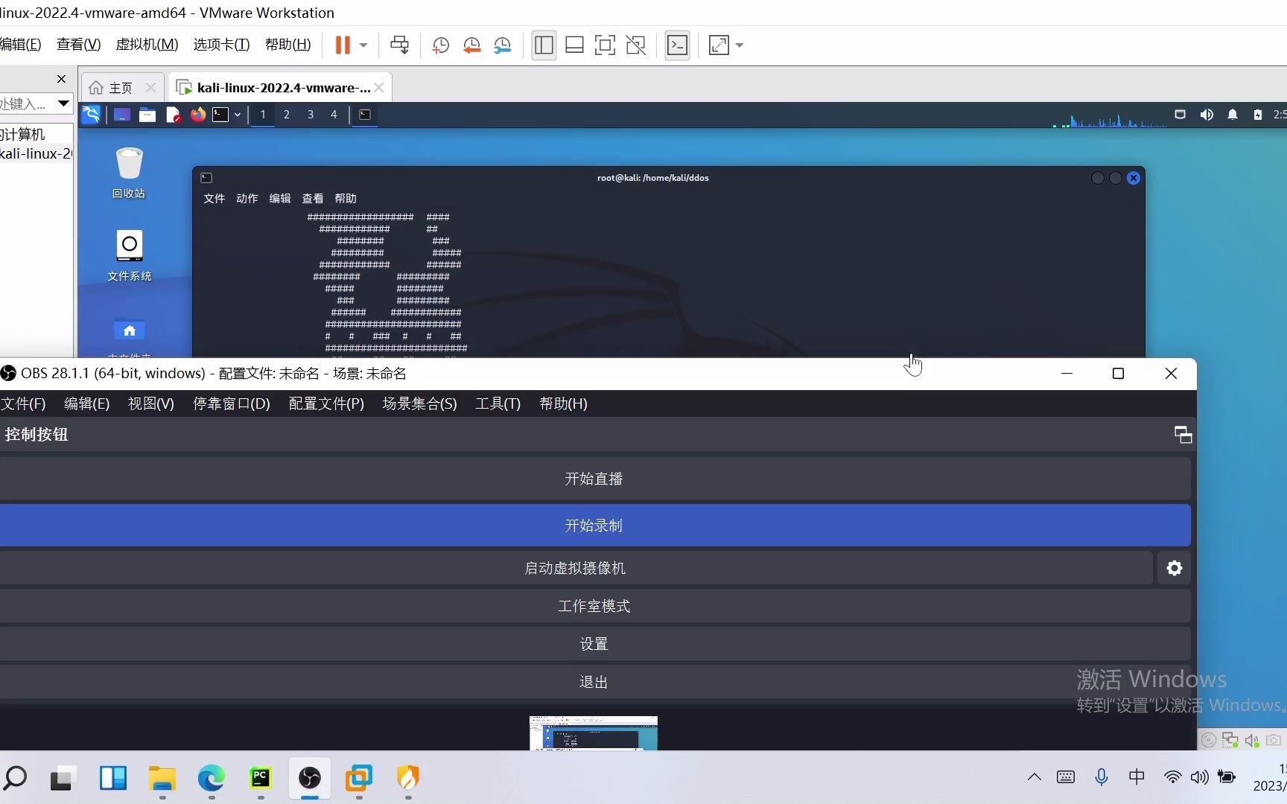This screenshot has width=1287, height=804.
Task: Switch to the 主页 tab in VMware
Action: coord(121,88)
